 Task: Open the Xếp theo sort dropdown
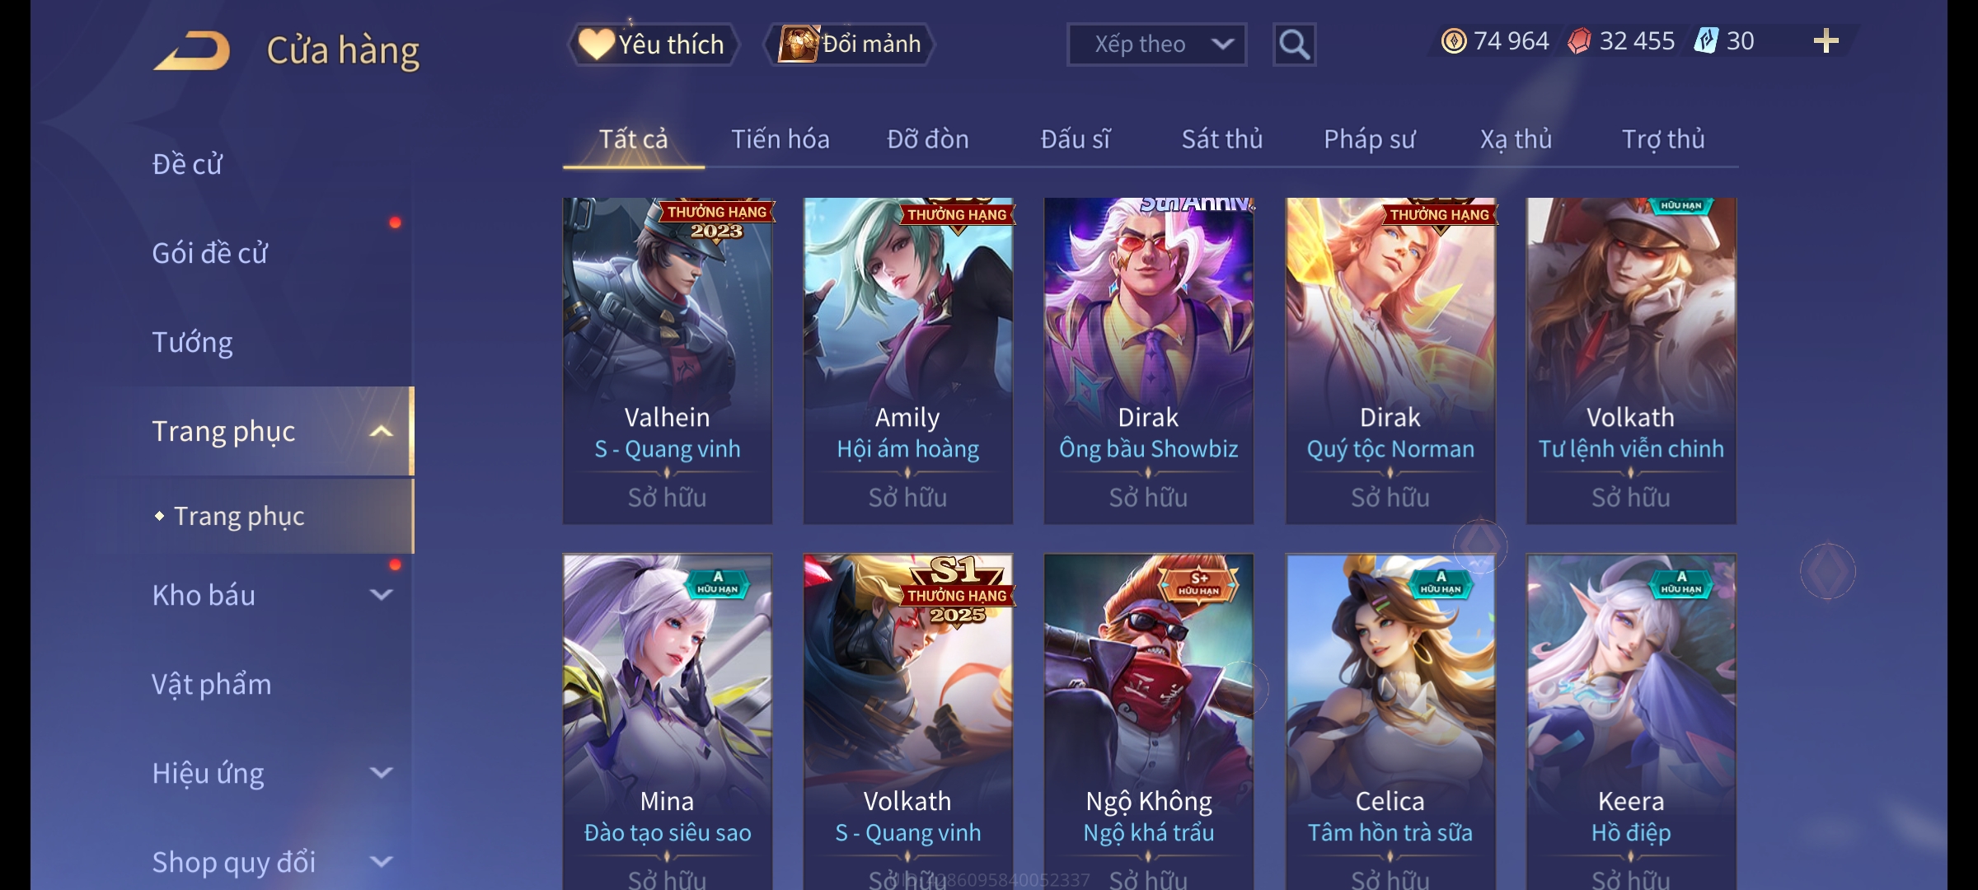[x=1156, y=44]
